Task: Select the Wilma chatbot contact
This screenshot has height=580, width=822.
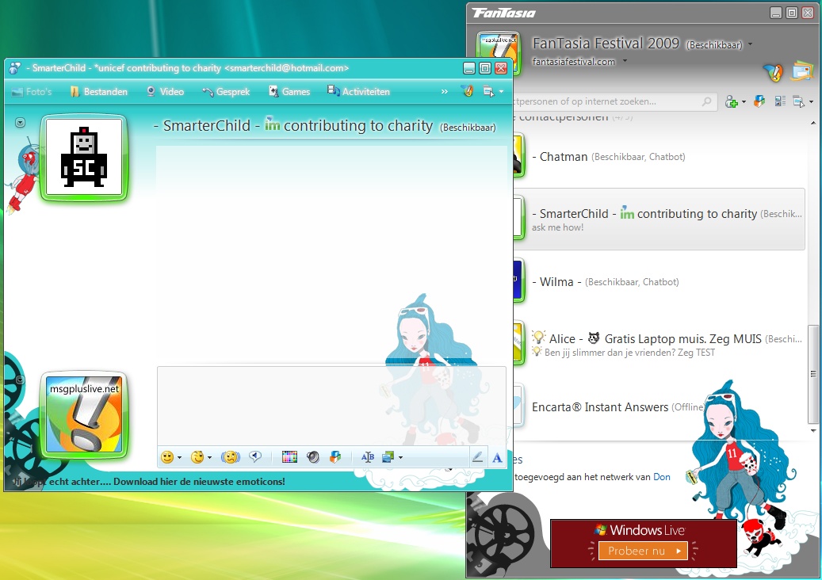Action: click(659, 281)
